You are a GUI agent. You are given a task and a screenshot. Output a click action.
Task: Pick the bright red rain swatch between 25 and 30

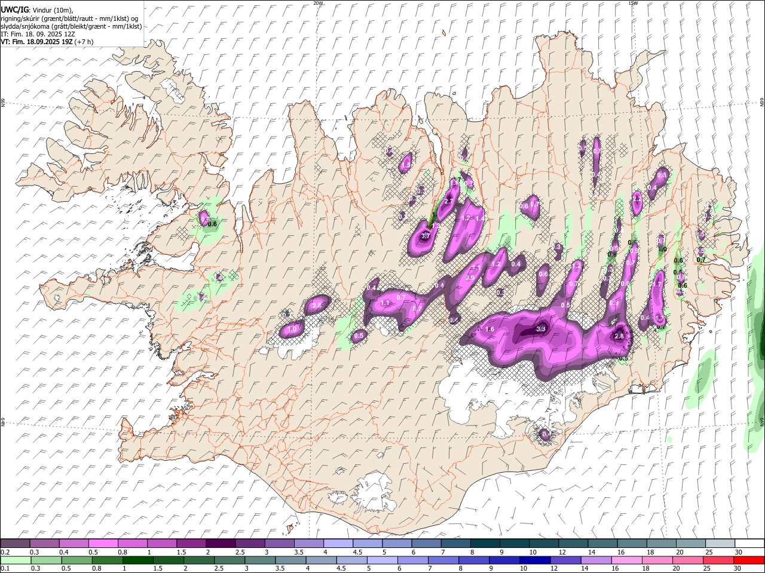(718, 560)
